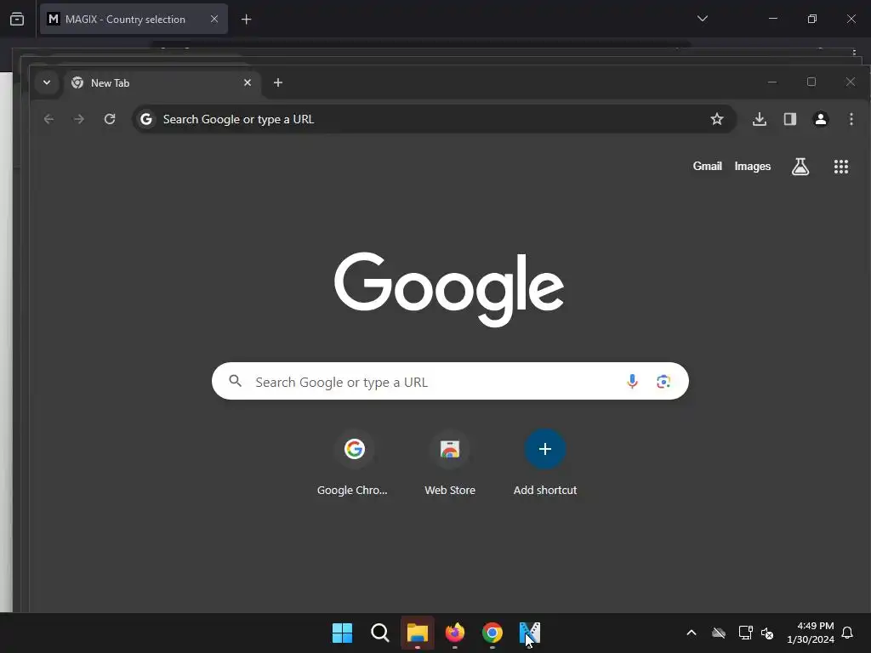
Task: Open Chrome profile avatar icon
Action: [x=821, y=119]
